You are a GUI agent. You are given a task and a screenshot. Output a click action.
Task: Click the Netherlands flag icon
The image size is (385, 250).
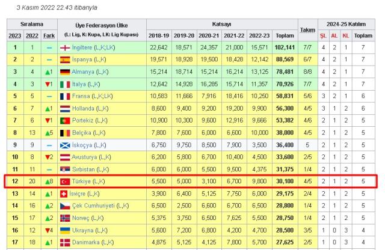pyautogui.click(x=65, y=108)
